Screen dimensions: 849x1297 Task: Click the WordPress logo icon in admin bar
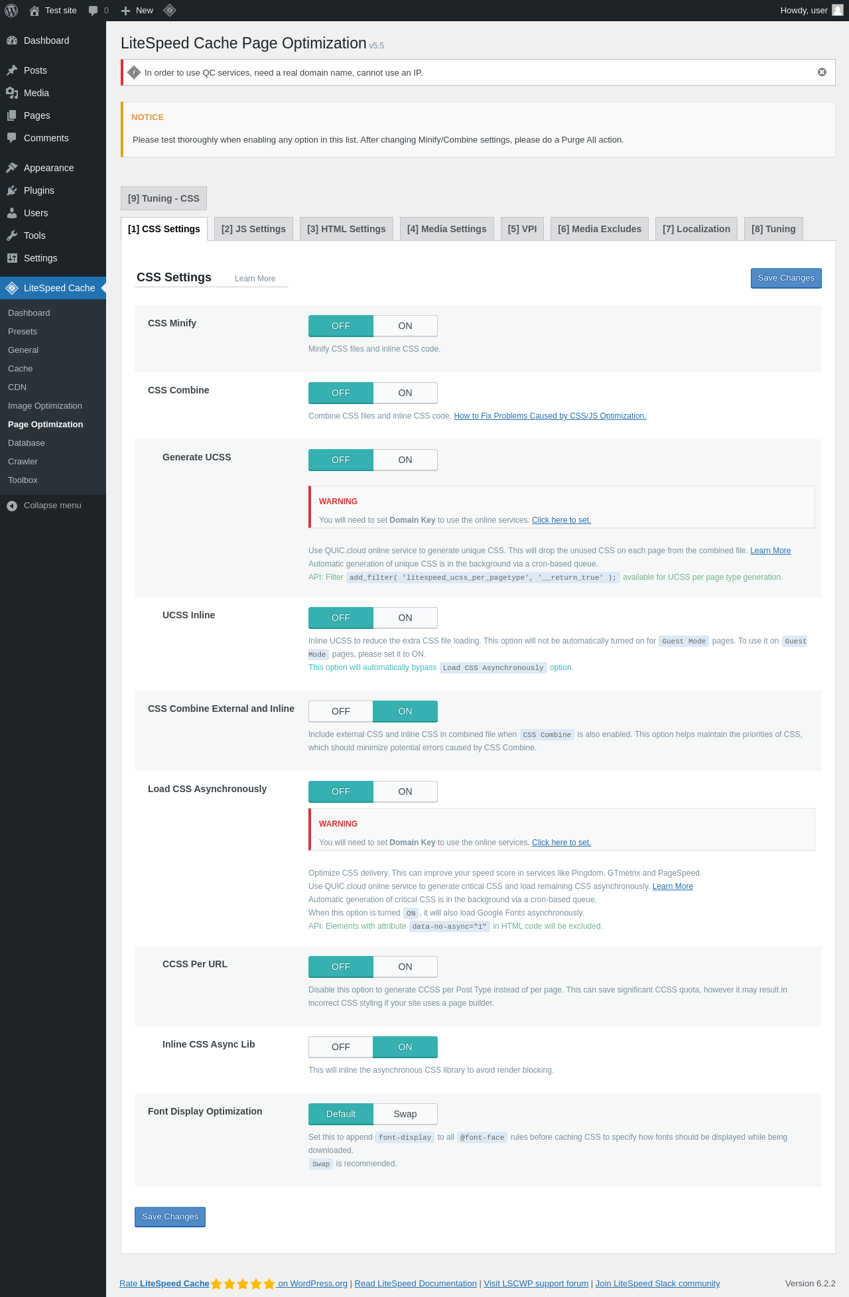pos(11,11)
